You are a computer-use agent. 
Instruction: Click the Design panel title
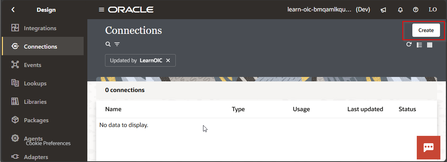pos(46,10)
